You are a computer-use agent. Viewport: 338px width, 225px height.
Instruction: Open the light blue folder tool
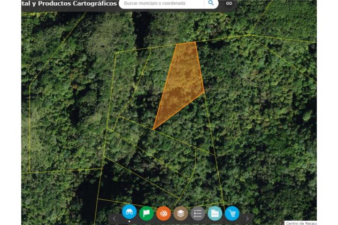(x=215, y=213)
